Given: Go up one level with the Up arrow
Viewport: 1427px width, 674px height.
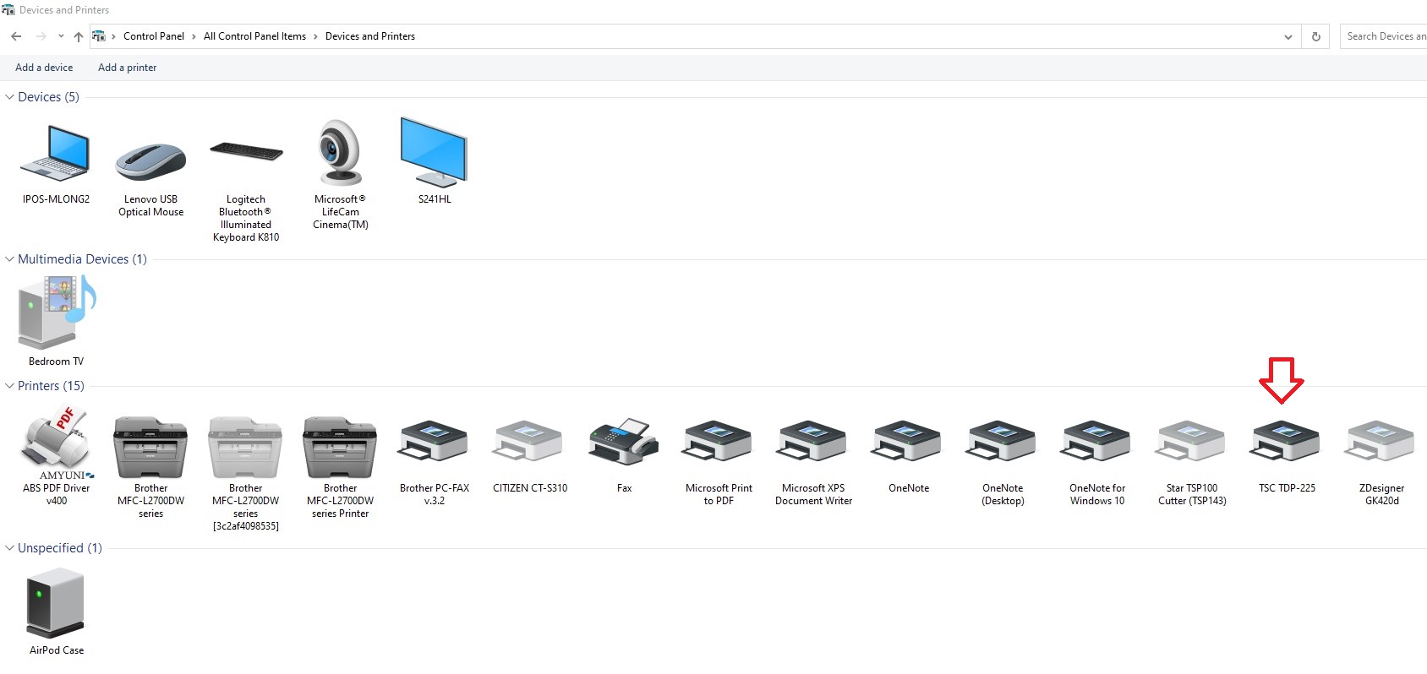Looking at the screenshot, I should click(79, 36).
